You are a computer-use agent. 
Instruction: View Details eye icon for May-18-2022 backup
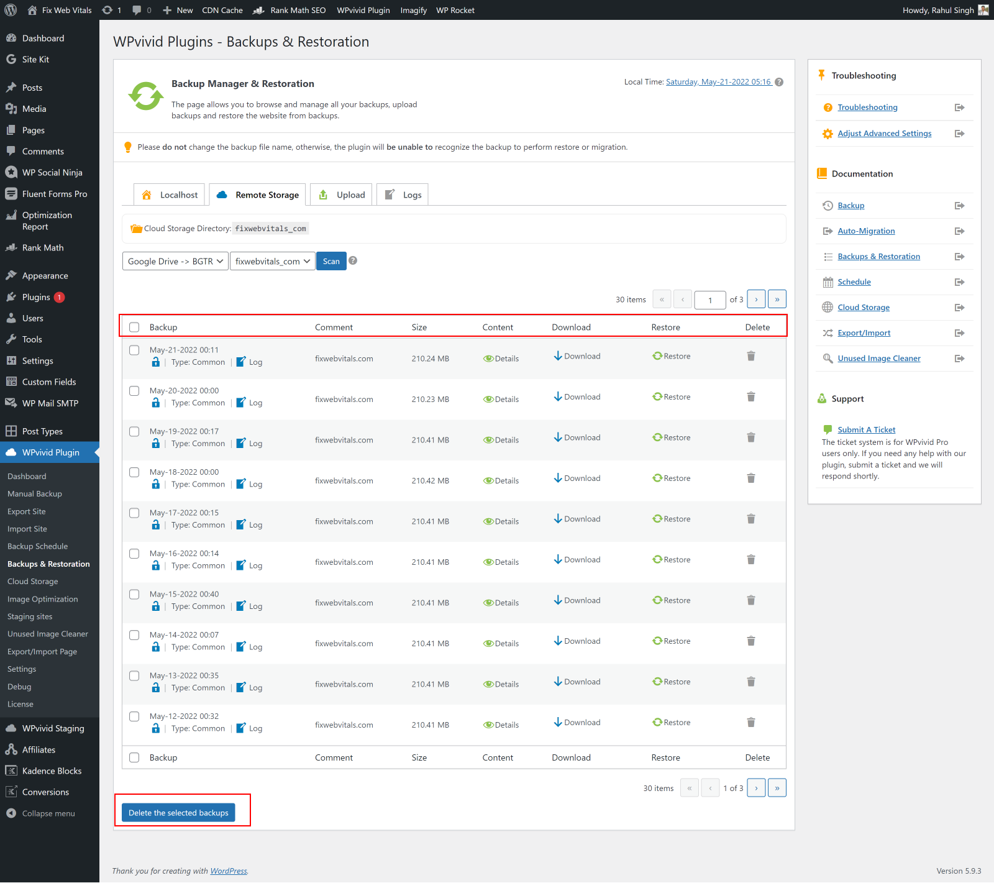click(488, 481)
